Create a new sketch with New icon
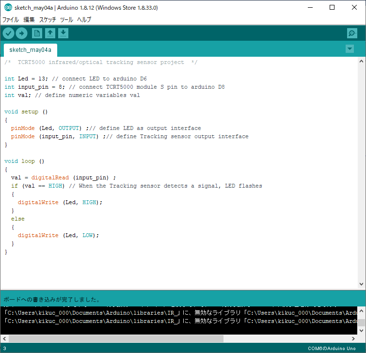The height and width of the screenshot is (353, 366). (37, 33)
